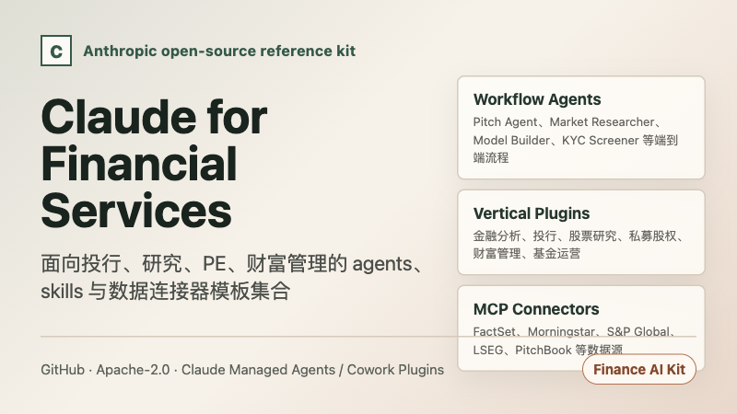The width and height of the screenshot is (737, 414).
Task: Click the Finance AI Kit badge
Action: pyautogui.click(x=638, y=370)
